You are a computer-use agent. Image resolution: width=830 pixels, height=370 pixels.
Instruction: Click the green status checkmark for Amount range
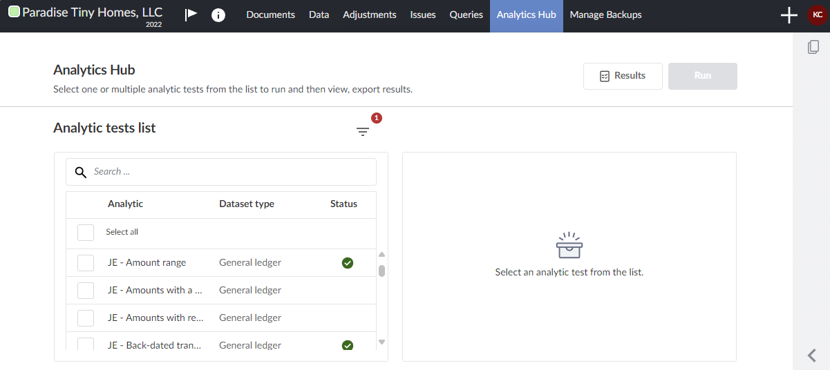coord(348,262)
